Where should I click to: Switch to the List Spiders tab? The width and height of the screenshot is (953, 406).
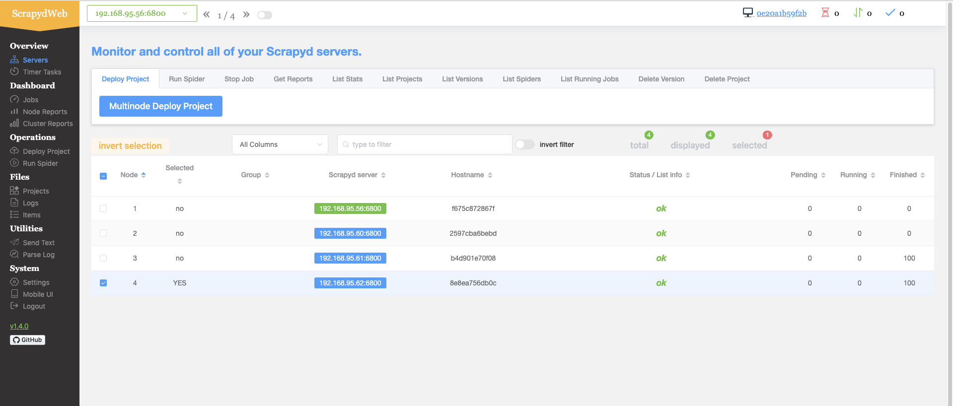point(521,79)
